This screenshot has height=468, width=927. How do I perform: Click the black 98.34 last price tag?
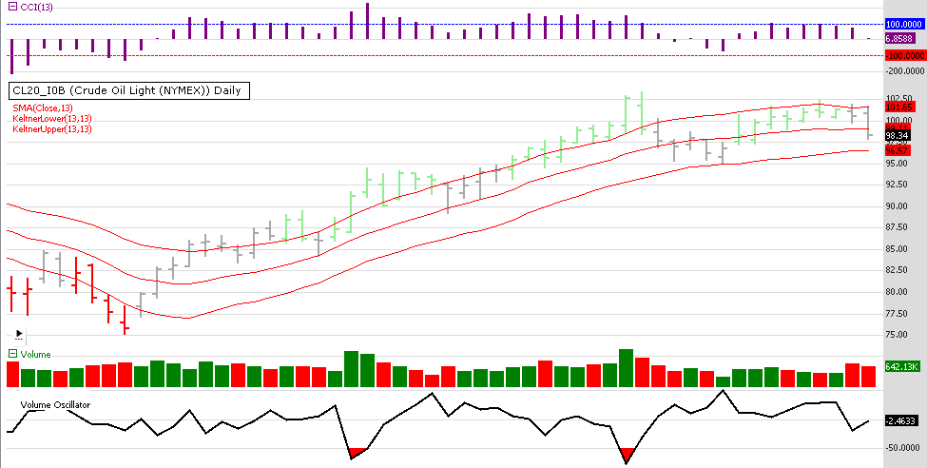point(898,137)
